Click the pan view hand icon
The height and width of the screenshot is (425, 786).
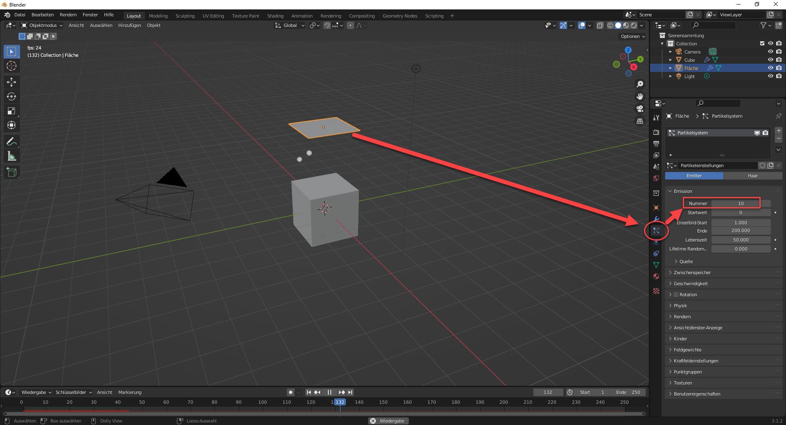tap(639, 96)
